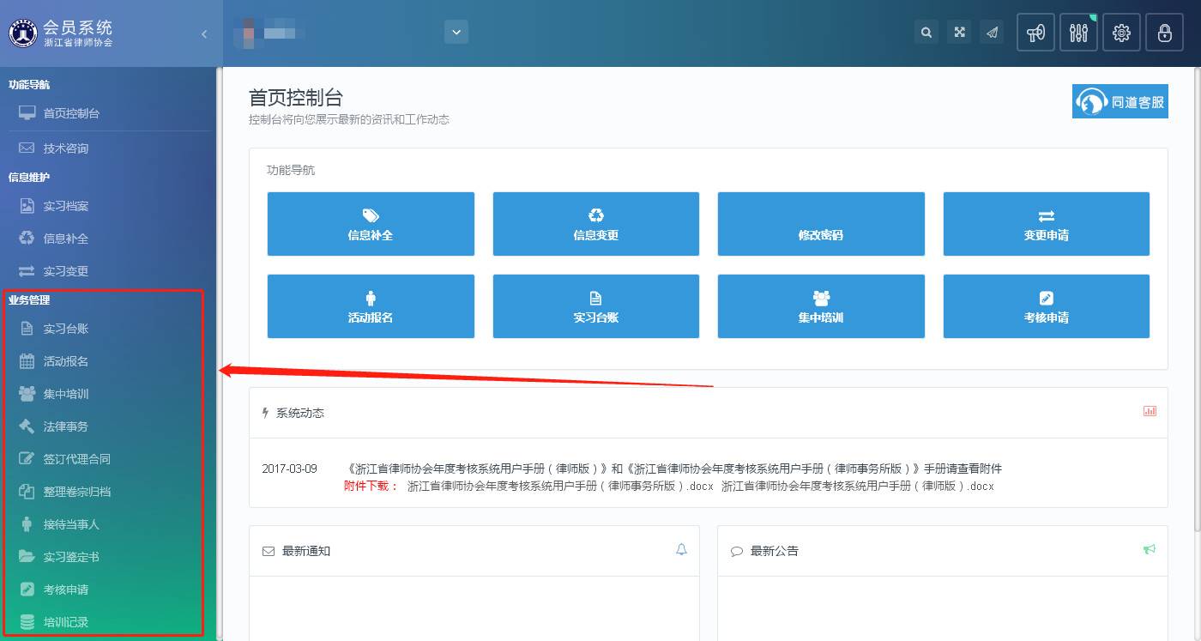Click the sidebar vertical scrollbar

(219, 343)
